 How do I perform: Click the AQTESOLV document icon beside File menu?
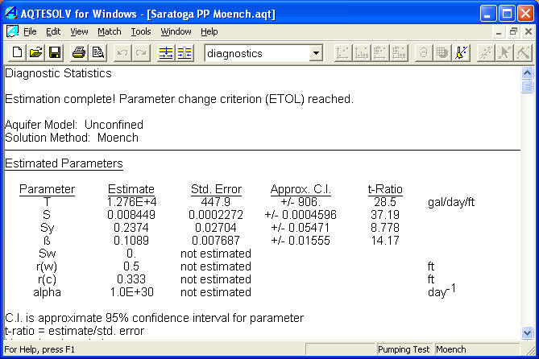(12, 31)
